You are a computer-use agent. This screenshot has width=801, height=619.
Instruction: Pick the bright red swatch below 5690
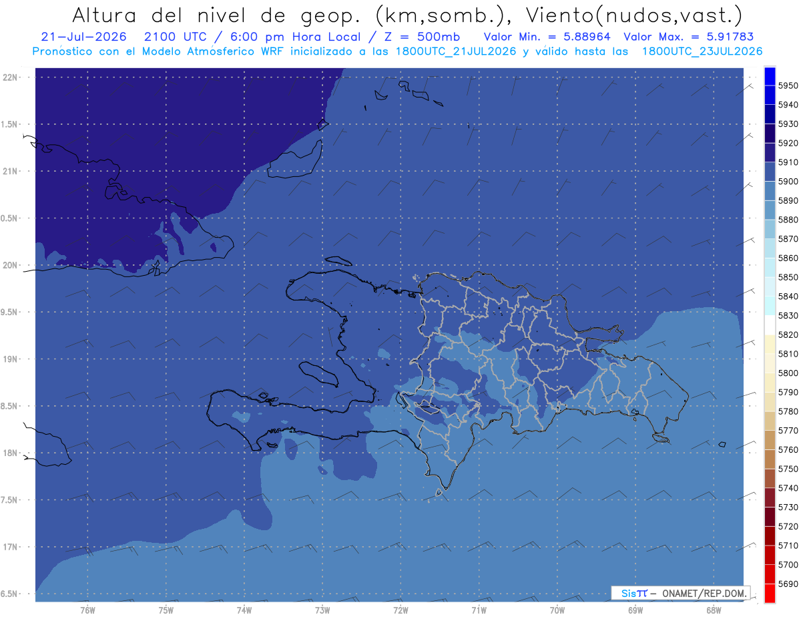pos(770,593)
